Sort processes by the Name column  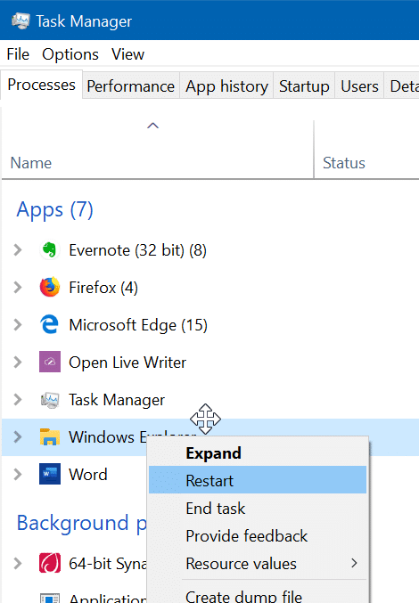click(158, 150)
